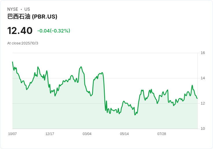Click the latest endpoint of the price line
213x149 pixels.
click(197, 98)
